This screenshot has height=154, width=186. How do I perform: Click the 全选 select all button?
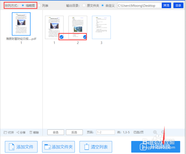click(56, 132)
